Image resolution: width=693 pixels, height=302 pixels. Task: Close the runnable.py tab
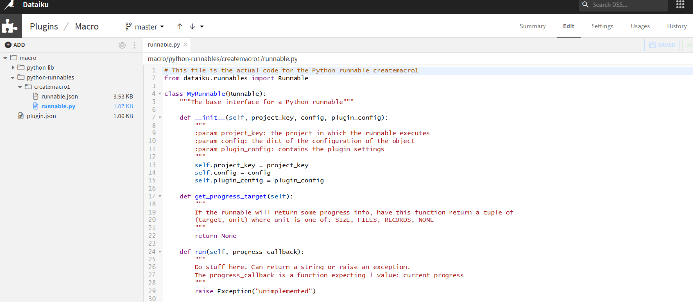[185, 44]
